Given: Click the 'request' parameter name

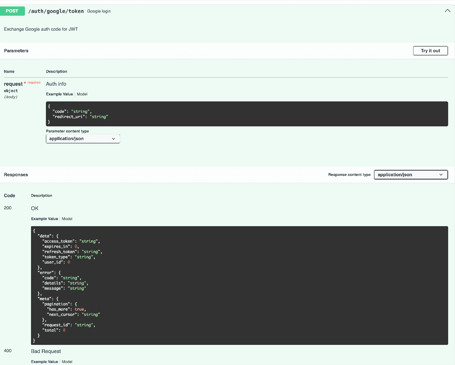Looking at the screenshot, I should point(13,84).
